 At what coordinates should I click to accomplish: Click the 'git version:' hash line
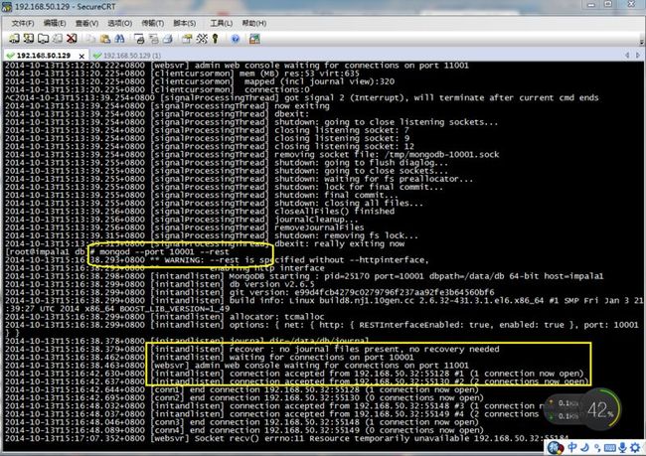coord(362,292)
